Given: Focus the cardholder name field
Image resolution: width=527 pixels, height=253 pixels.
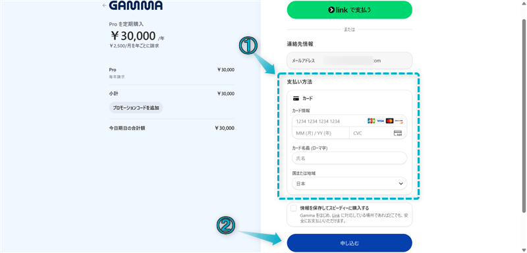Looking at the screenshot, I should point(349,158).
